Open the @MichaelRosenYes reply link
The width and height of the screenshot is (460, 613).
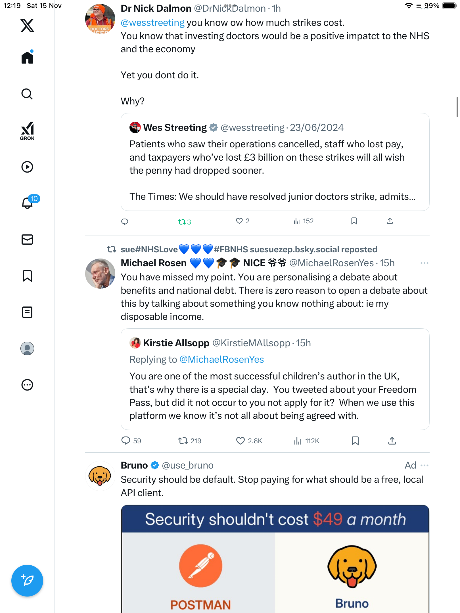pos(221,360)
